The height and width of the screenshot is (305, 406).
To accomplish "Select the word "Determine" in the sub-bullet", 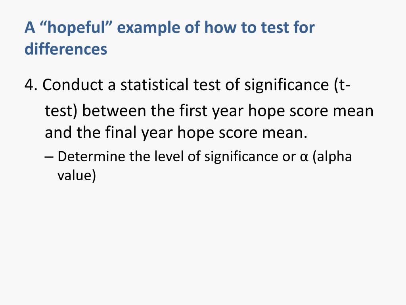I will tap(91, 156).
